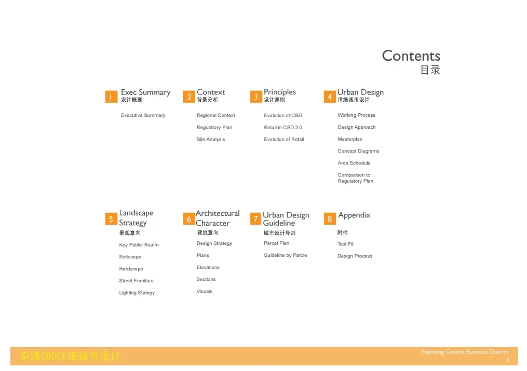Click the Guideline by Parcle entry
This screenshot has width=527, height=371.
(286, 255)
